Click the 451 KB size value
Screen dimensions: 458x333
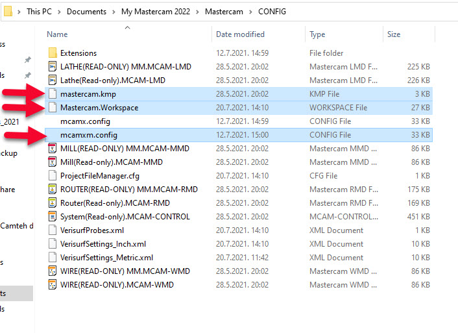click(418, 217)
